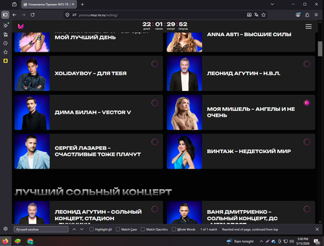
Task: Select Винтаж – Недетский мир
Action: click(x=307, y=142)
